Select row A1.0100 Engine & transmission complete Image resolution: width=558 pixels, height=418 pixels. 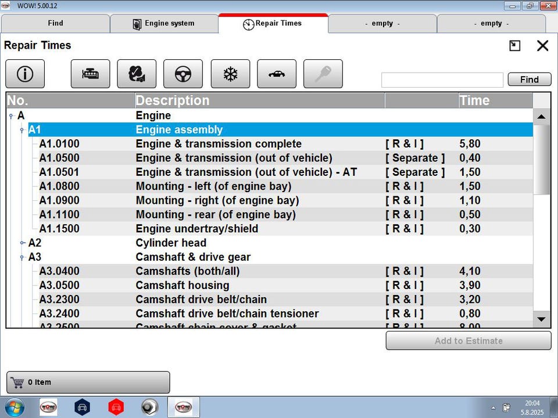[x=269, y=144]
